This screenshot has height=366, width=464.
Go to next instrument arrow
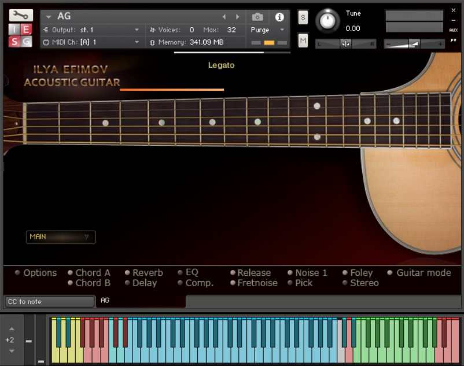pos(238,17)
